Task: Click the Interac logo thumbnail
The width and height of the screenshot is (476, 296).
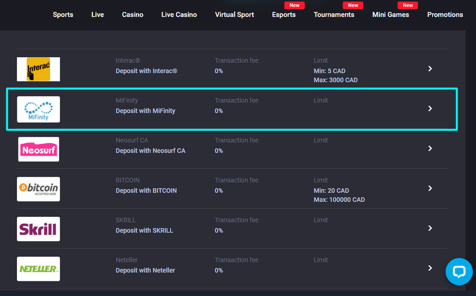Action: (x=38, y=69)
